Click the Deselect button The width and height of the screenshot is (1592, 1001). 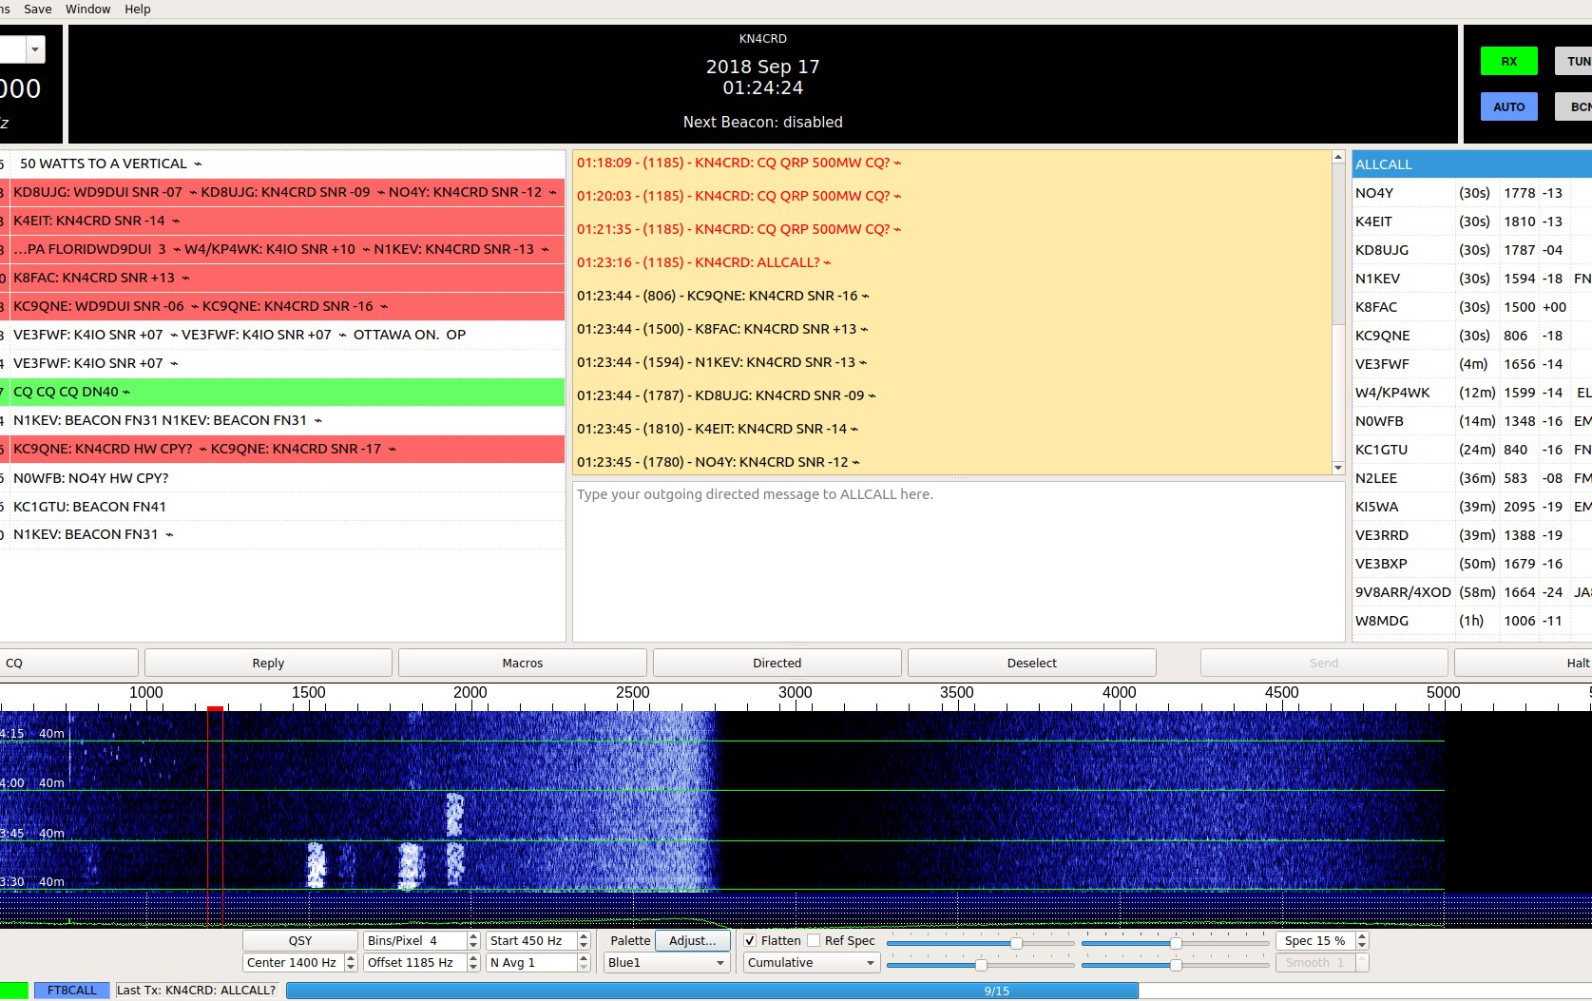[x=1031, y=663]
